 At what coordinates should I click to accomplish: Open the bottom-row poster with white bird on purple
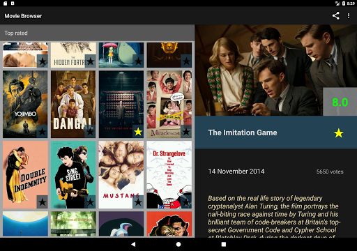[x=121, y=224]
